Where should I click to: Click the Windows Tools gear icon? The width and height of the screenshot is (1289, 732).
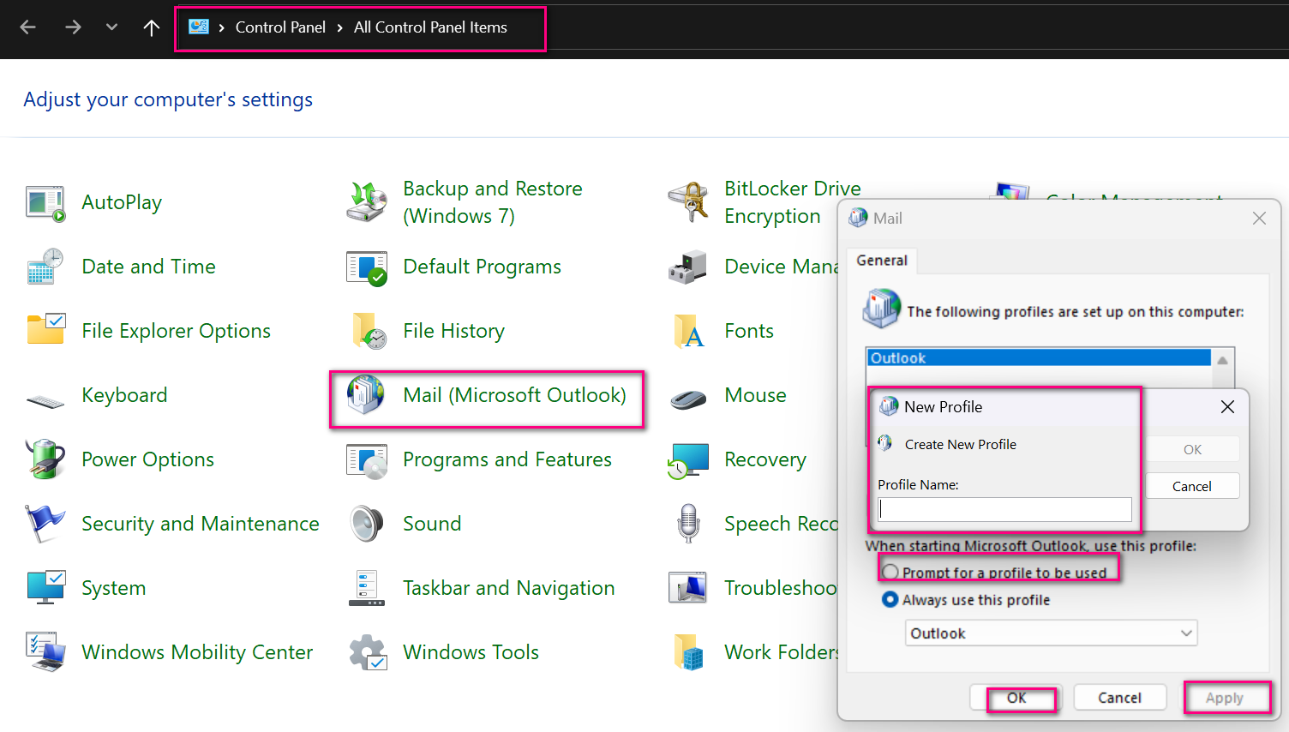coord(366,651)
